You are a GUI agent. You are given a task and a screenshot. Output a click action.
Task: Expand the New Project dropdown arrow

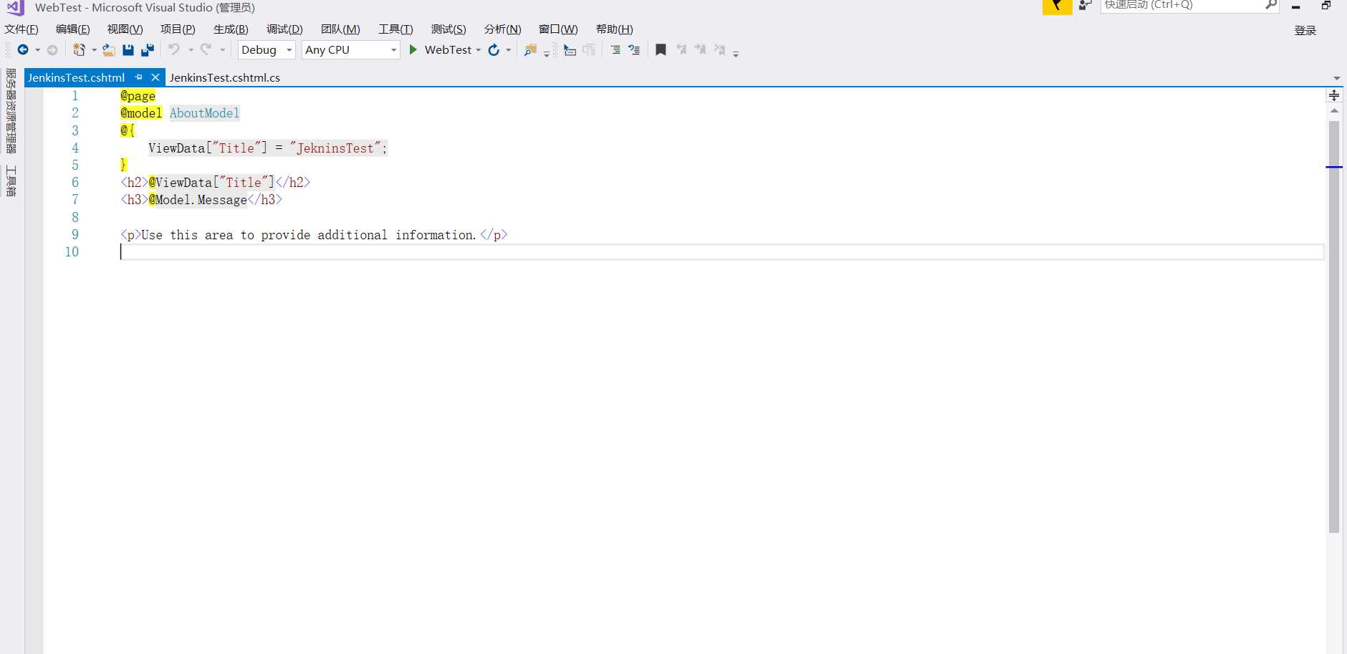[94, 50]
